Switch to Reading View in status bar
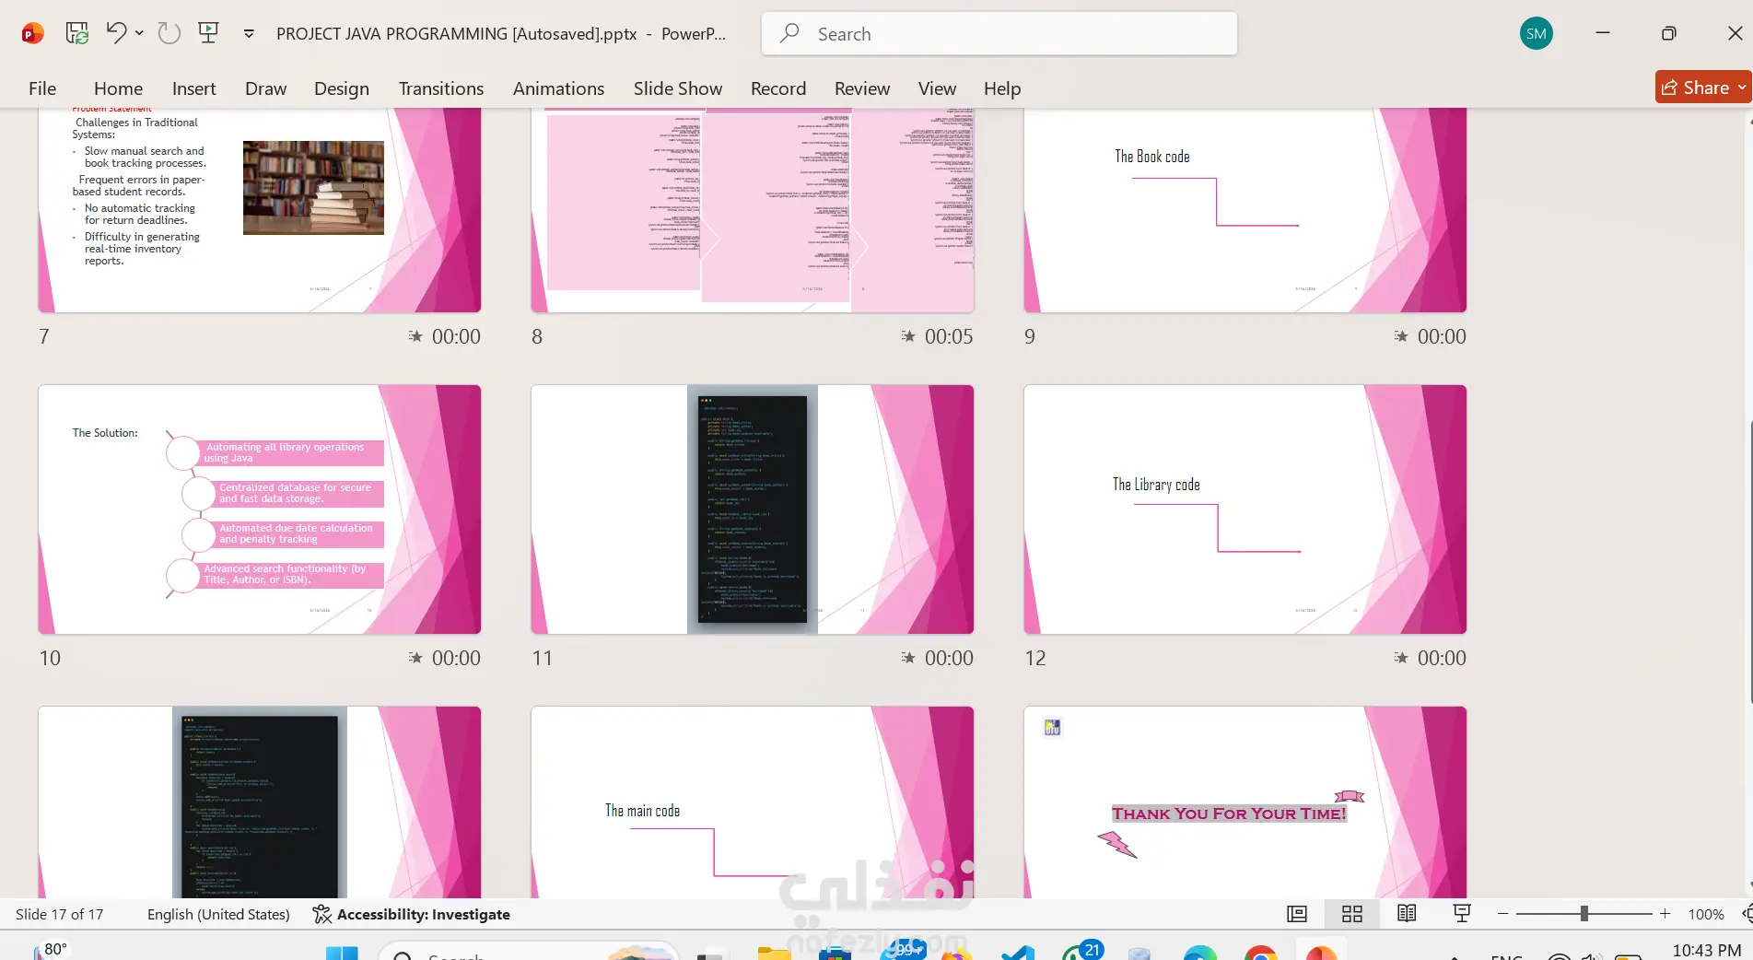The height and width of the screenshot is (960, 1753). point(1407,914)
